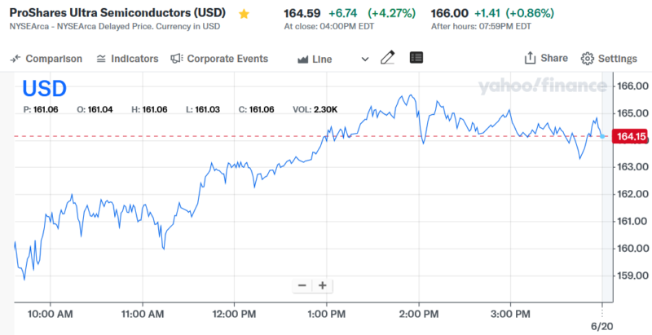Click the 2:00 PM time axis label
This screenshot has height=335, width=652.
[419, 313]
